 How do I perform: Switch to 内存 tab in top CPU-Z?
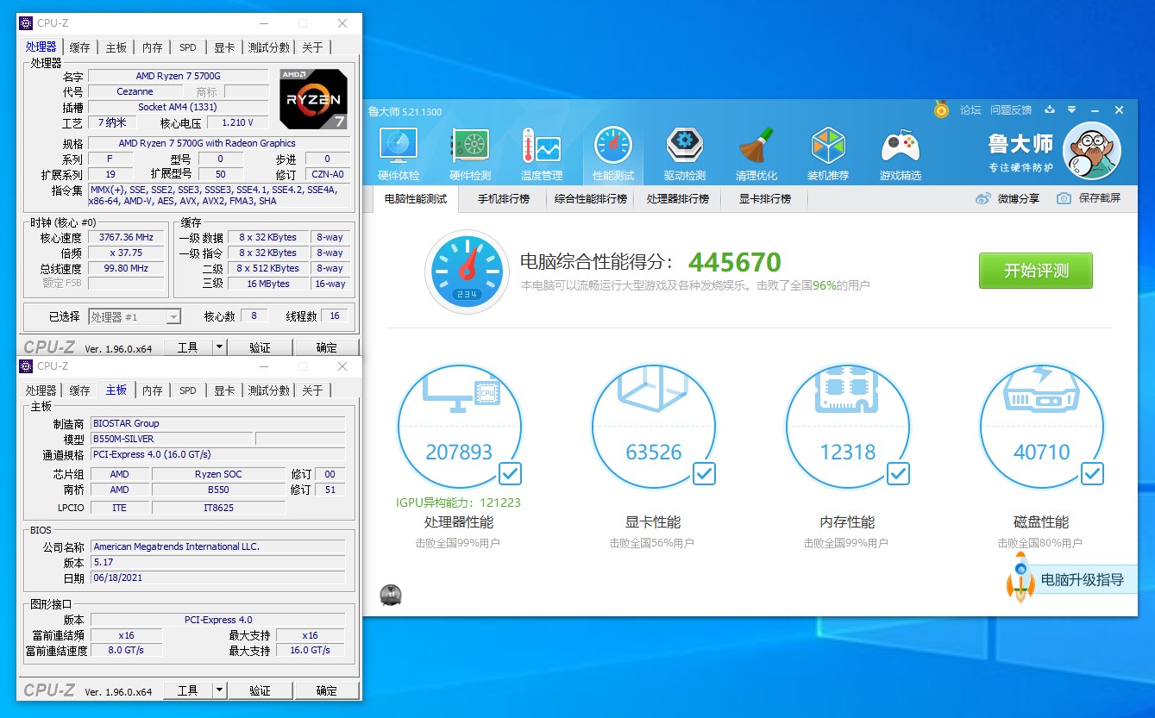[x=153, y=47]
